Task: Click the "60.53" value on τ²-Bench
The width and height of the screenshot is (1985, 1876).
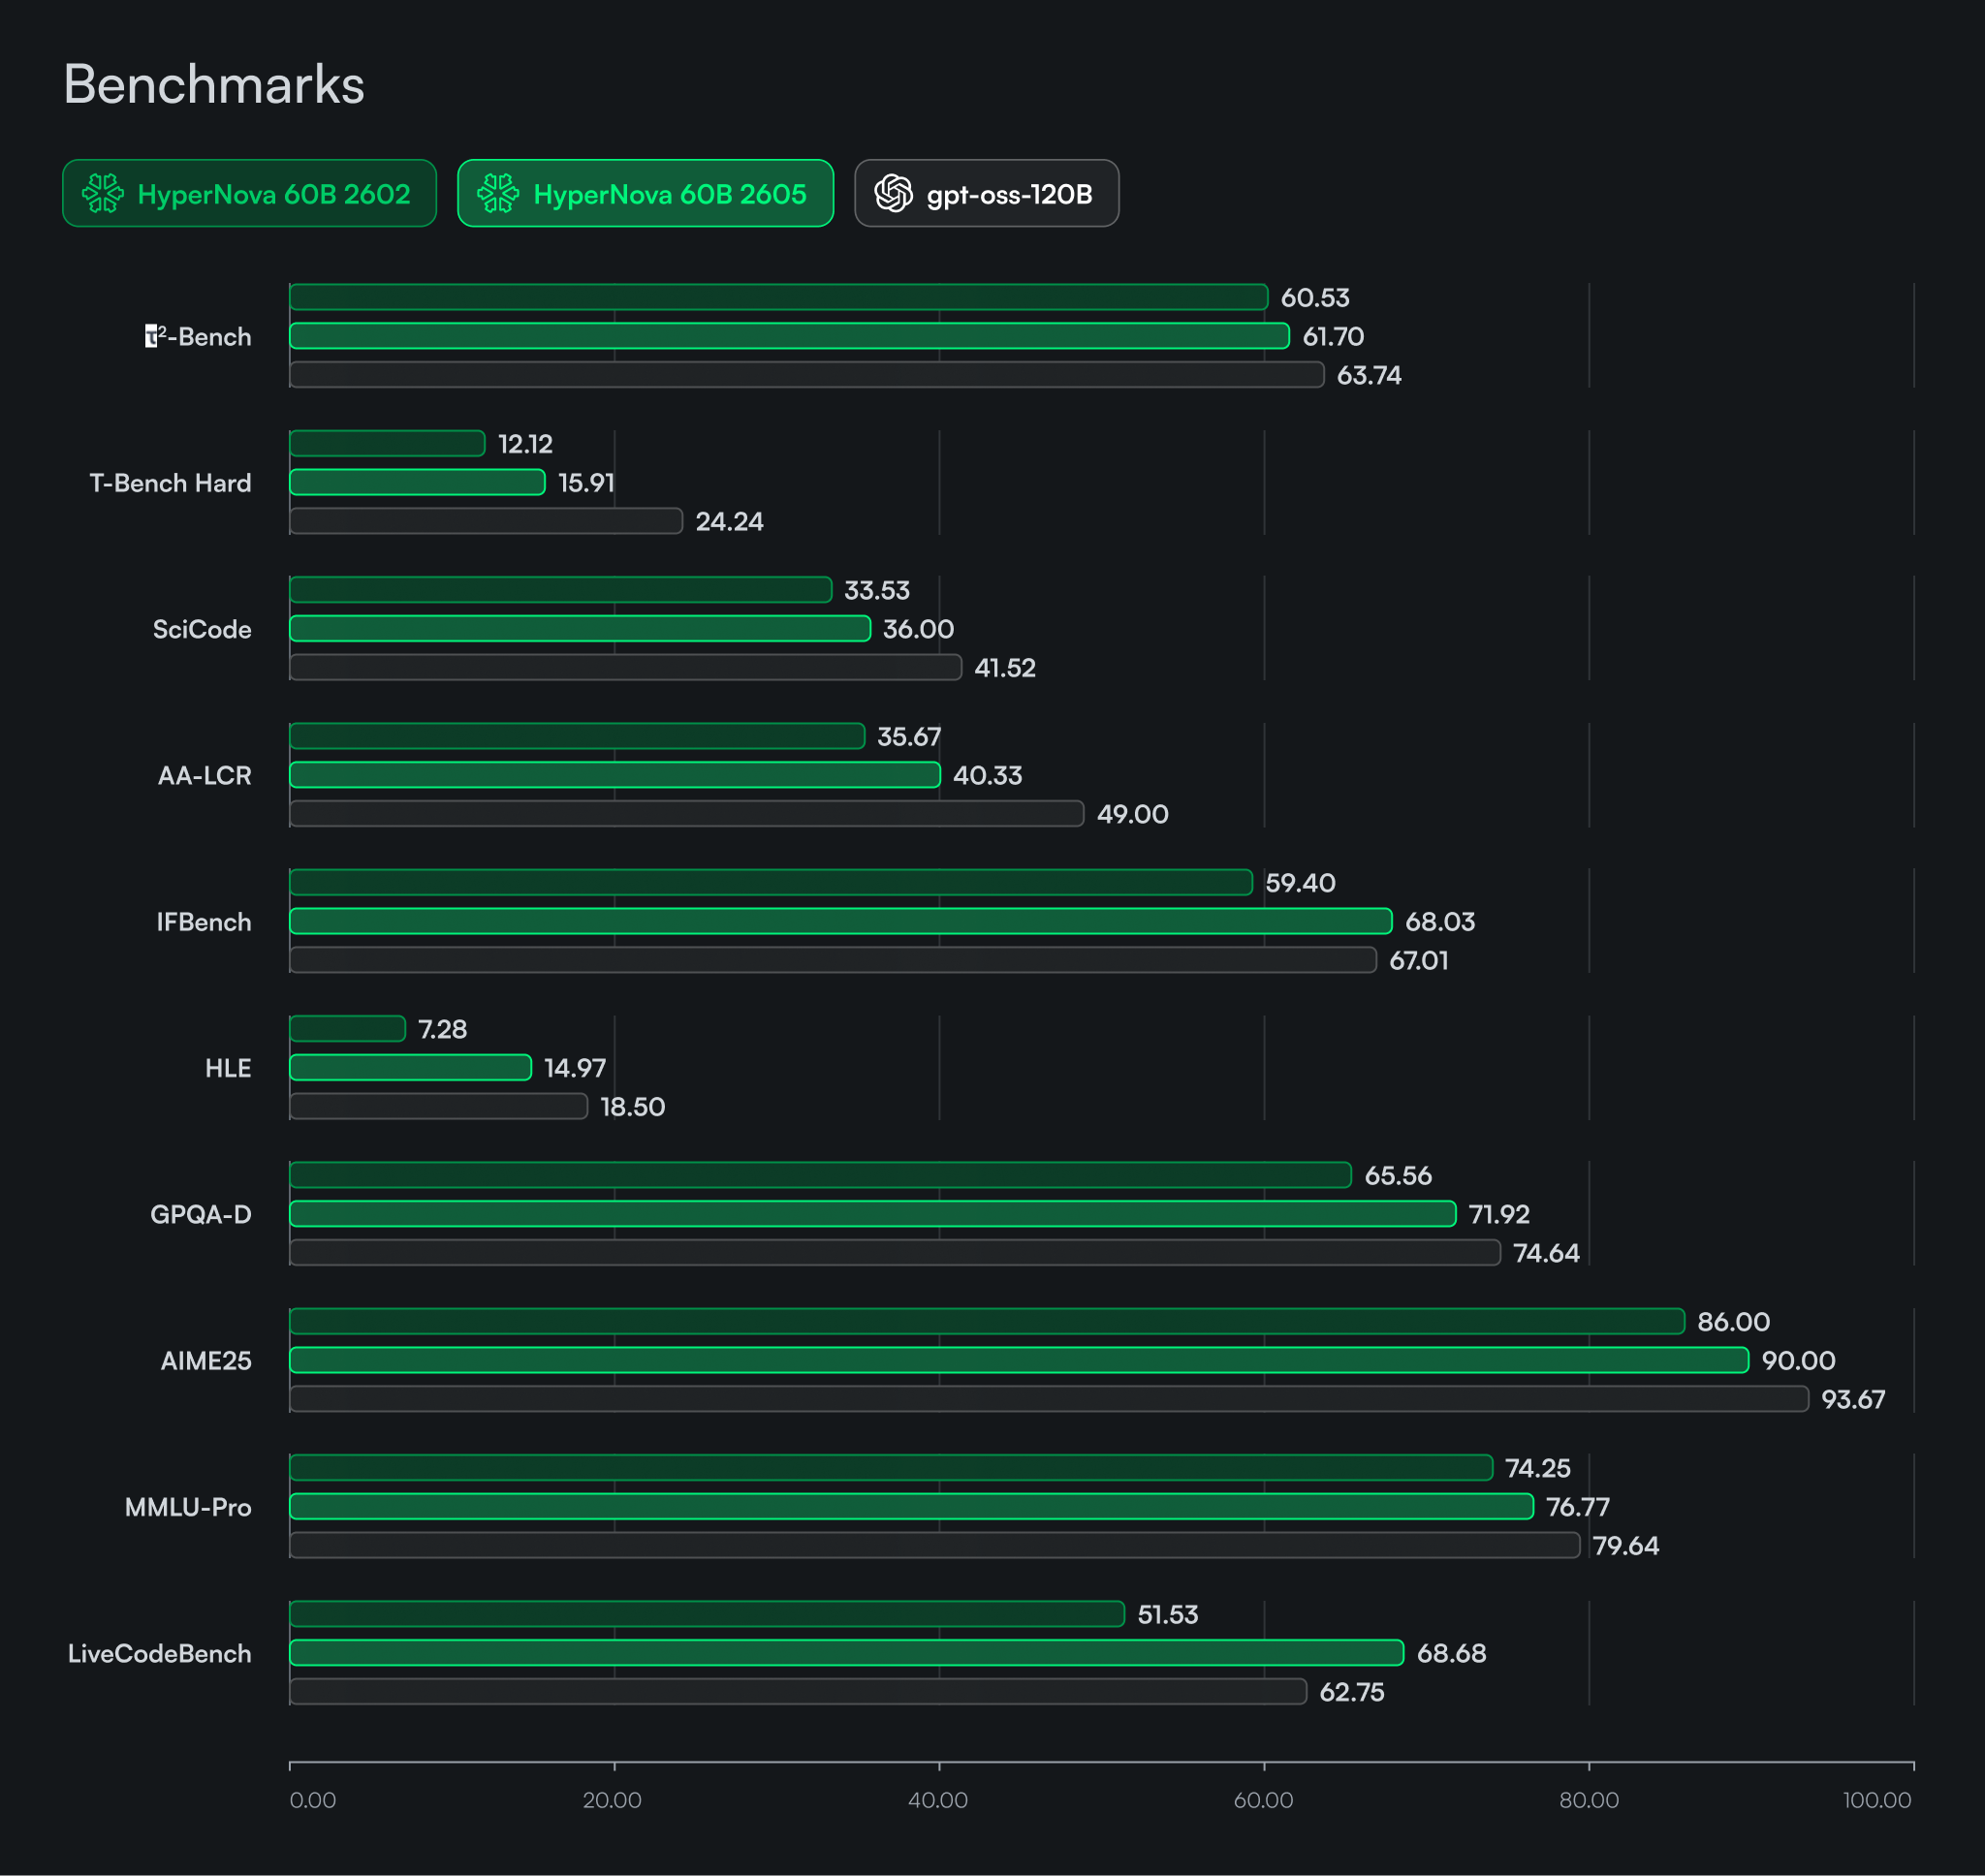Action: (x=1315, y=298)
